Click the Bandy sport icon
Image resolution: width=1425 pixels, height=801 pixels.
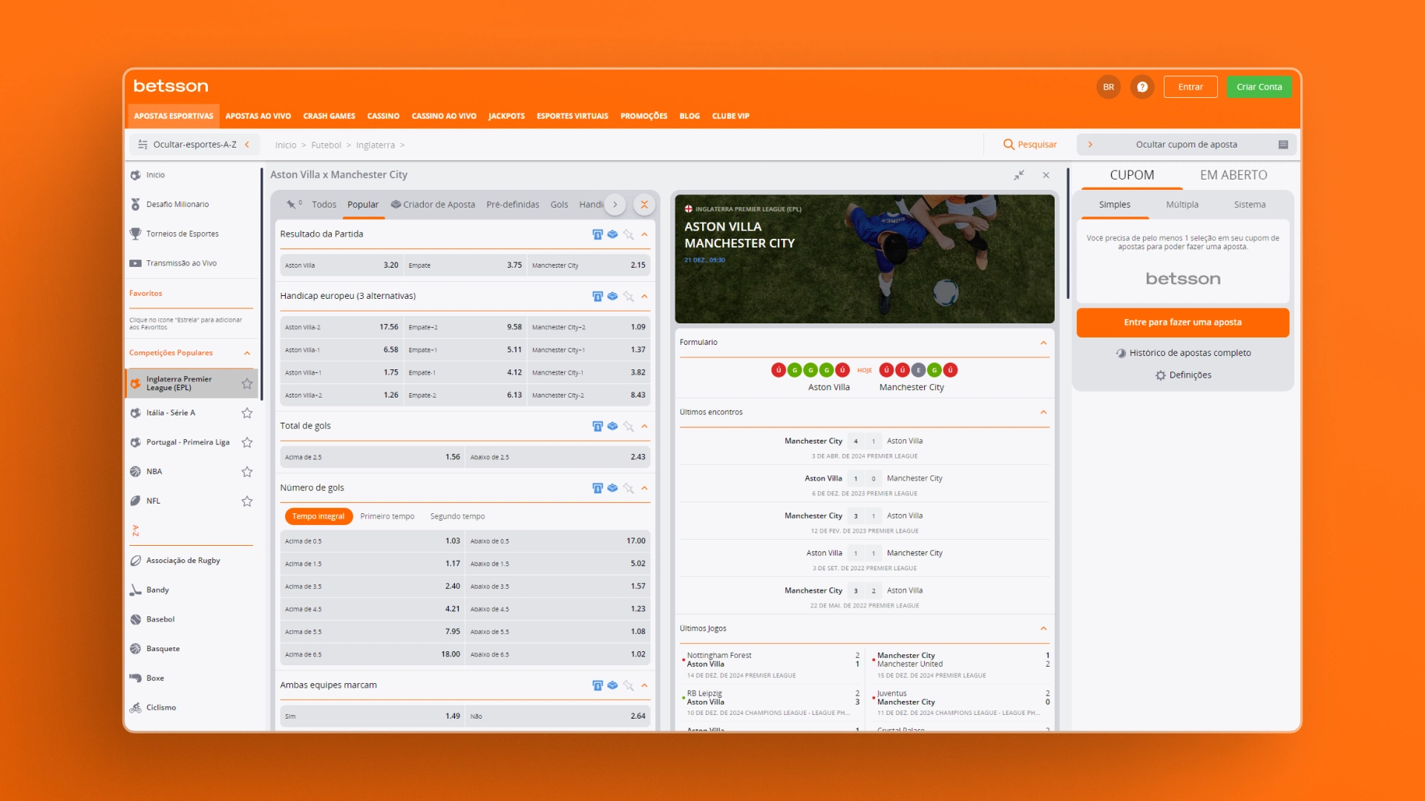point(135,590)
